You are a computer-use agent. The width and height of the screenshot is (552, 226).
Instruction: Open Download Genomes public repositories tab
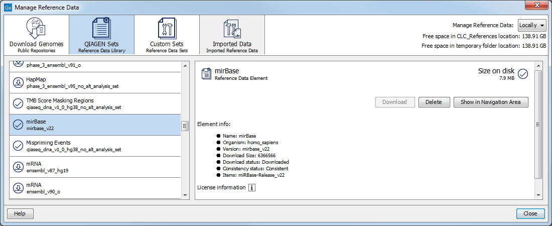(x=36, y=35)
